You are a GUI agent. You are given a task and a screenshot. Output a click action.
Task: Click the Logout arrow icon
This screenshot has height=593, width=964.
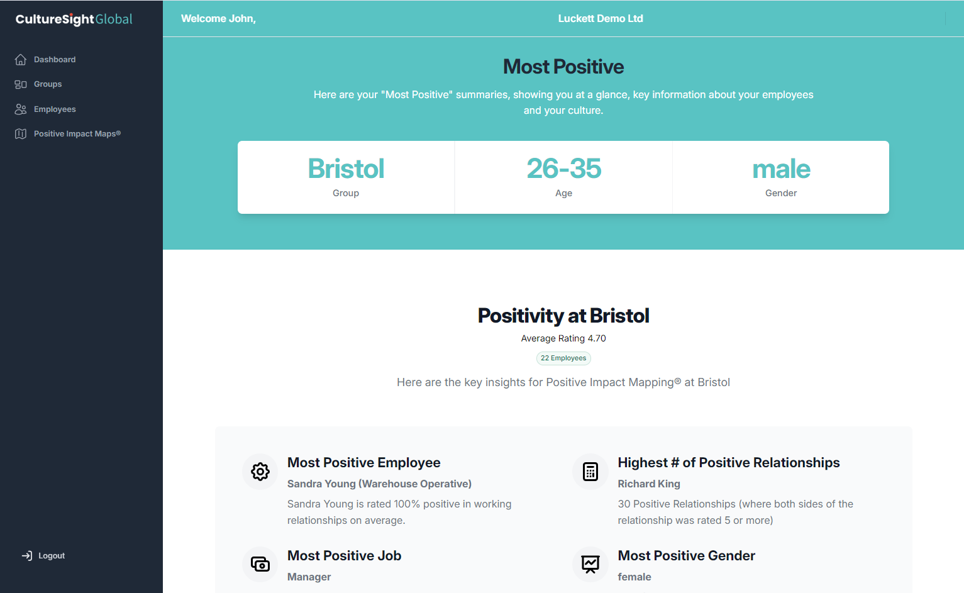[x=27, y=556]
